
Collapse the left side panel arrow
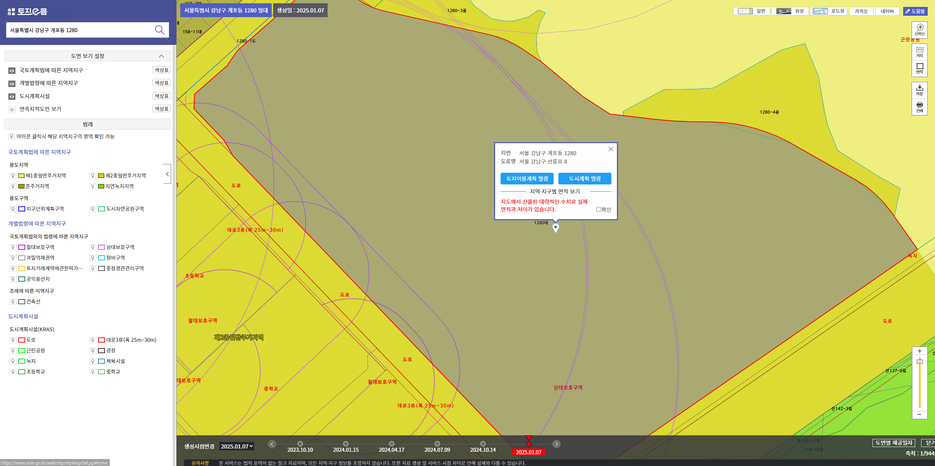[167, 174]
